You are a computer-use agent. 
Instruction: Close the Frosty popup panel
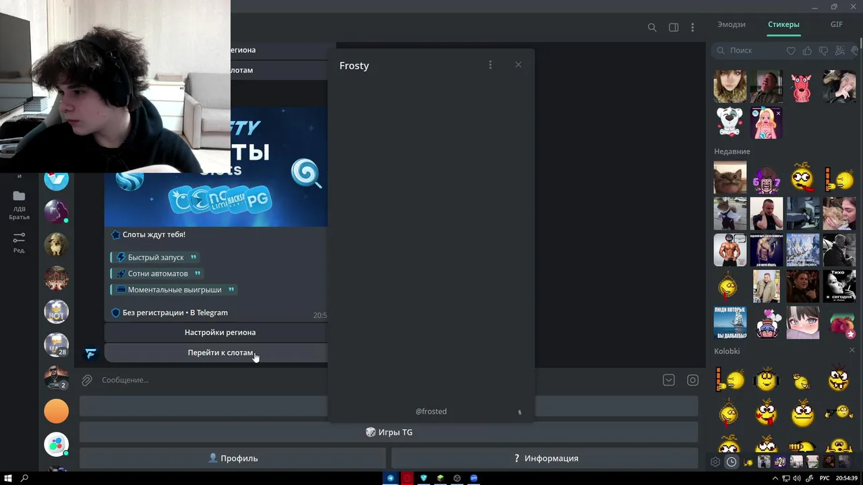tap(518, 65)
